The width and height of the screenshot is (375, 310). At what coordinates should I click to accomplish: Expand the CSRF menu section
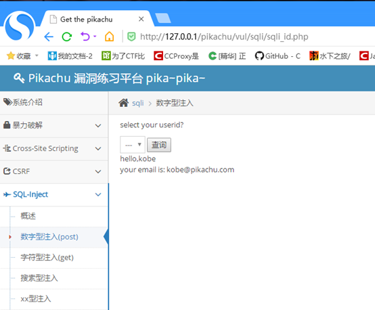tap(53, 171)
